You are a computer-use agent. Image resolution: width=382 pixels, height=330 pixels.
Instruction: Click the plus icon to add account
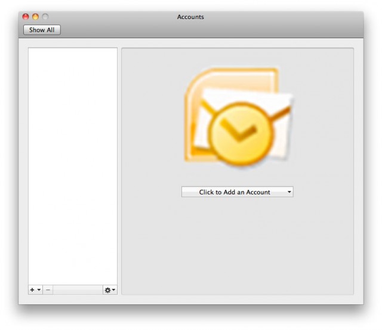point(32,290)
